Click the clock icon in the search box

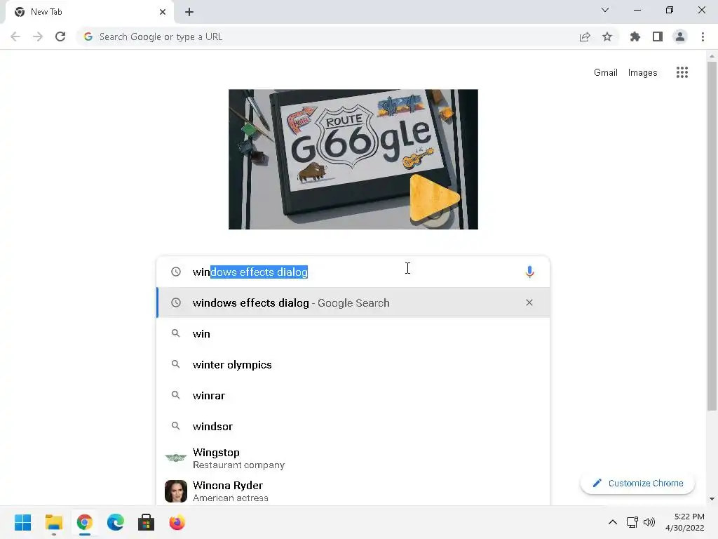click(x=176, y=272)
